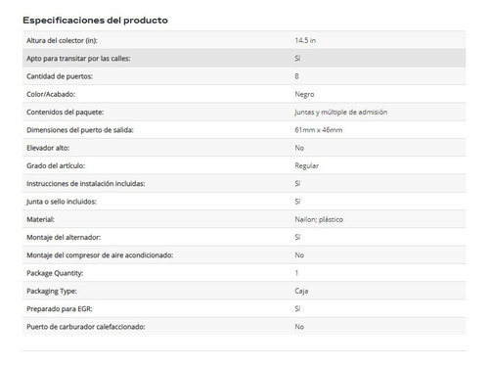Select Juntas y múltiple de admisión text
This screenshot has height=368, width=489.
pyautogui.click(x=341, y=113)
